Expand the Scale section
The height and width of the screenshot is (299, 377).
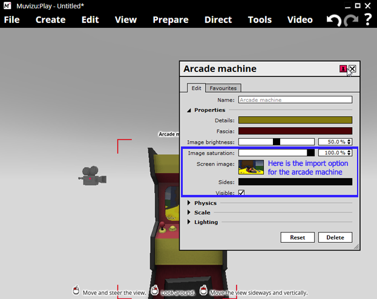coord(189,212)
